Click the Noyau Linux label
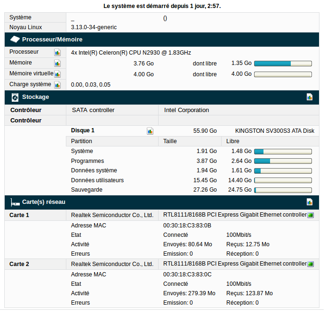The width and height of the screenshot is (327, 315). pyautogui.click(x=26, y=27)
